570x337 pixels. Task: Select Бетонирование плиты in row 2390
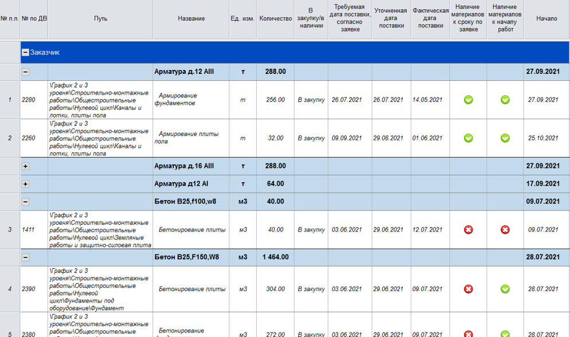[x=192, y=289]
